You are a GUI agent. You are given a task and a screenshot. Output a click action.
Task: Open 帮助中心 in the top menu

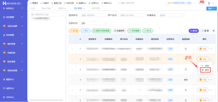106,3
